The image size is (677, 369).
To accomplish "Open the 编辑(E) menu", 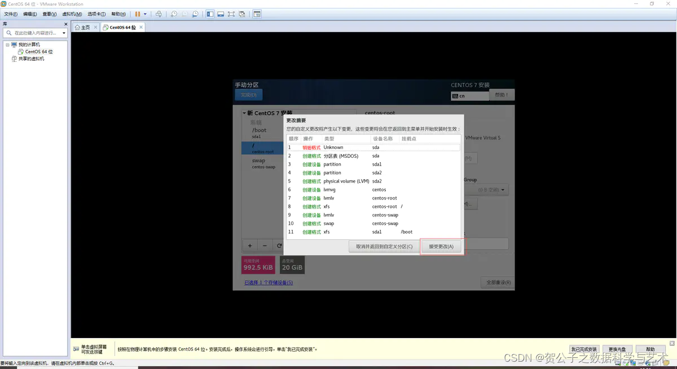I will (x=30, y=14).
